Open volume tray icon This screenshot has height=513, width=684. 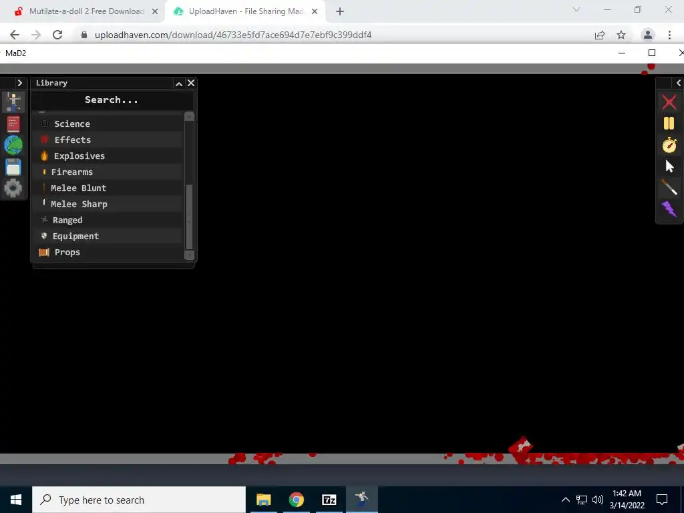point(598,500)
